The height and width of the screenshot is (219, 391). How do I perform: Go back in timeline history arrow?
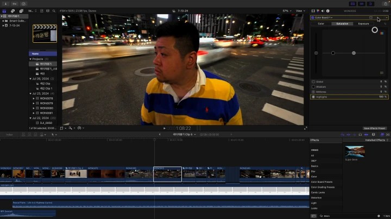160,135
